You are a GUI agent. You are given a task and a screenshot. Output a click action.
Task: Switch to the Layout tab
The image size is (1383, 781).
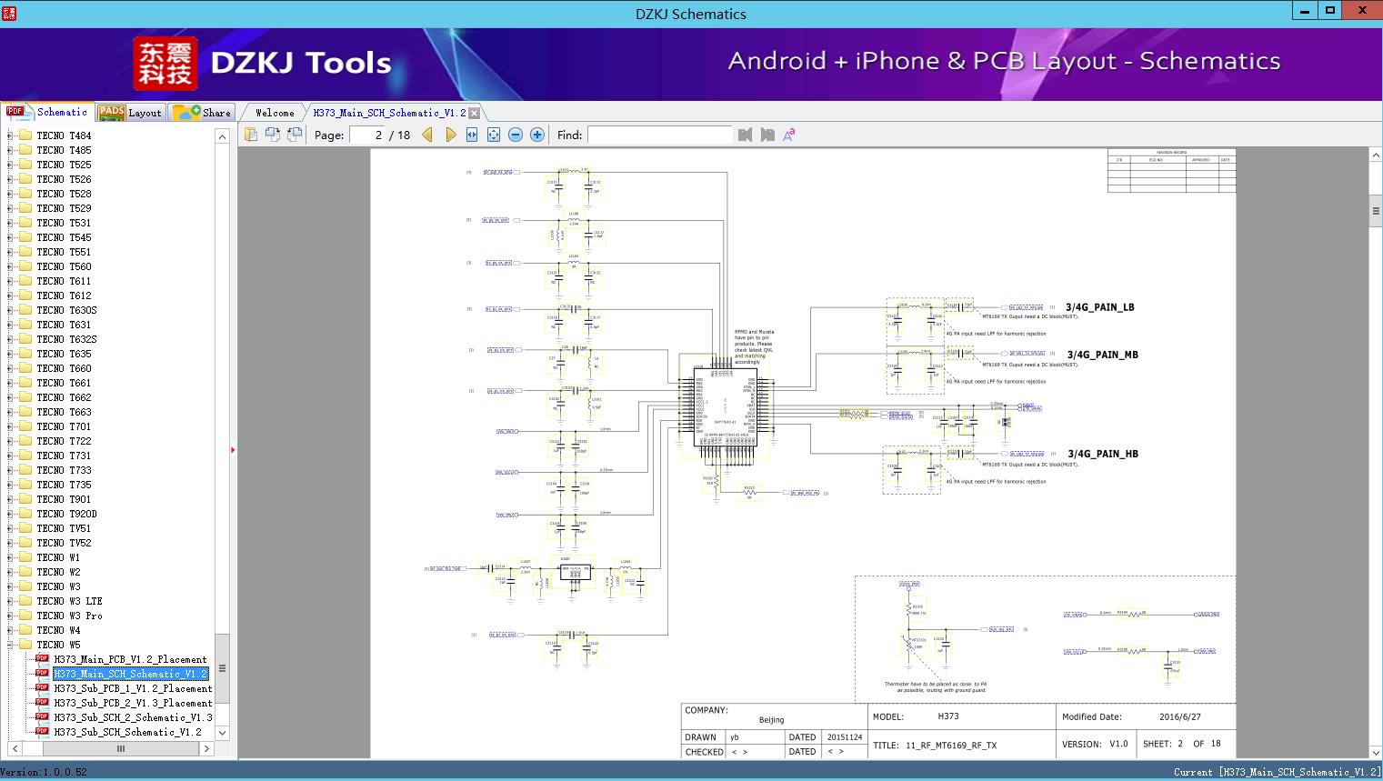[x=131, y=113]
